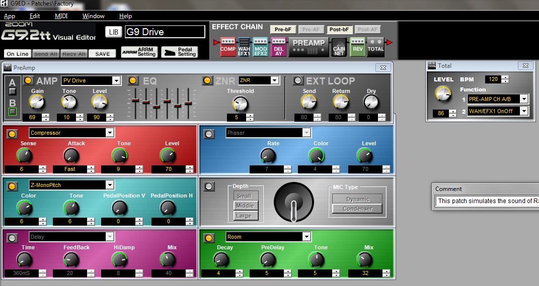539x286 pixels.
Task: Click the SAVE button
Action: pos(103,54)
